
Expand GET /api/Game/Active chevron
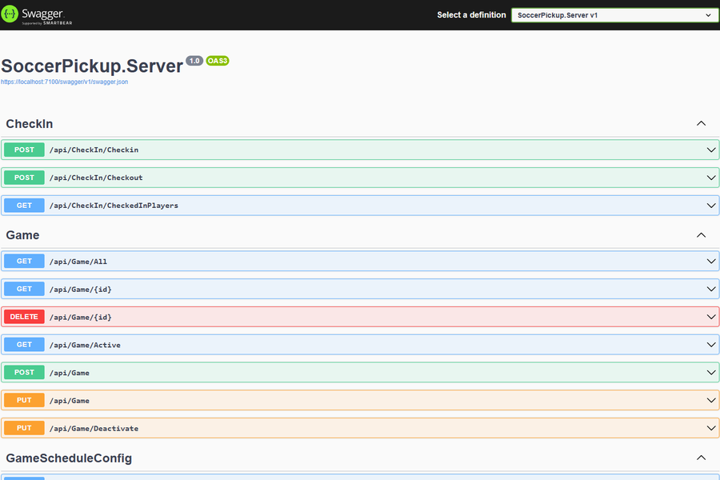[x=711, y=345]
